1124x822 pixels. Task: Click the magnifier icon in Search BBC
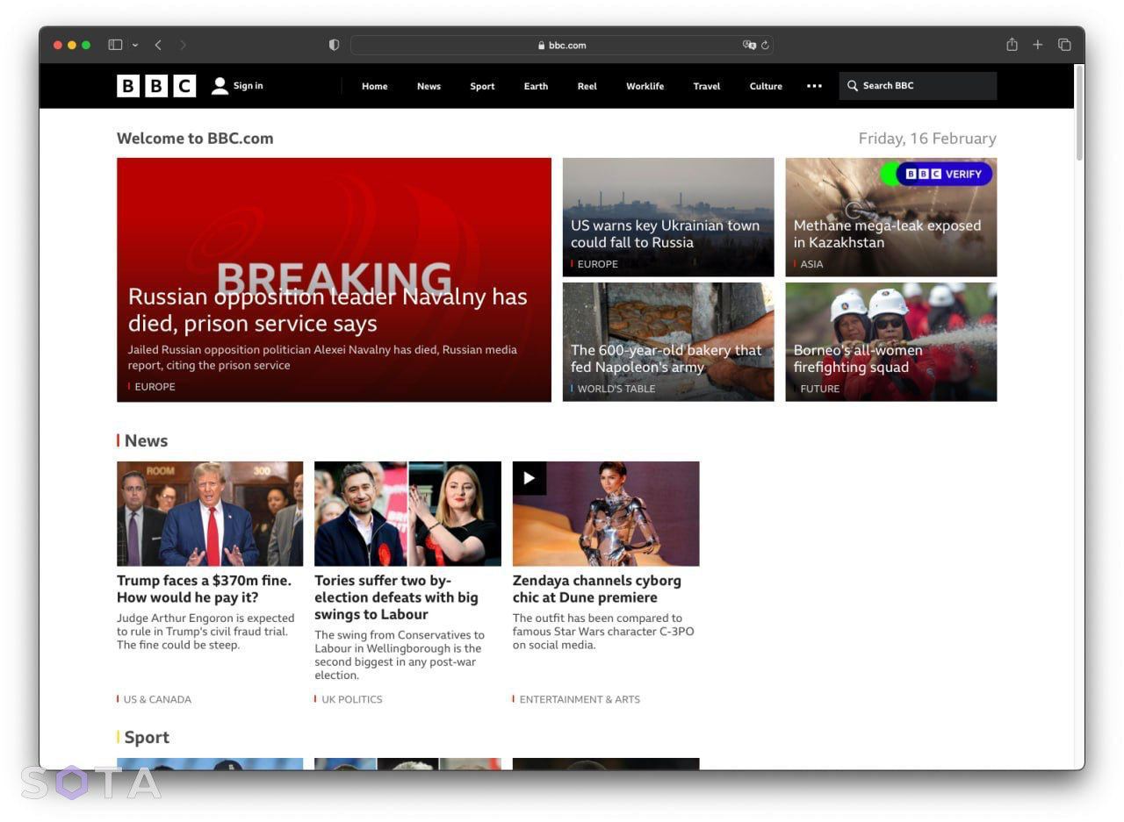click(x=852, y=86)
